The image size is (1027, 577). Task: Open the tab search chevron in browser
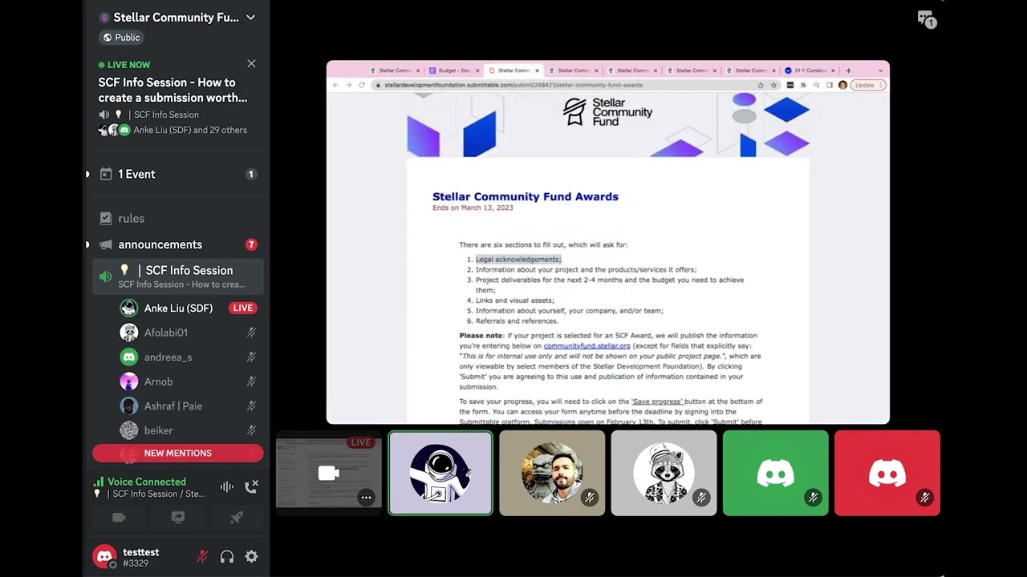[x=880, y=71]
